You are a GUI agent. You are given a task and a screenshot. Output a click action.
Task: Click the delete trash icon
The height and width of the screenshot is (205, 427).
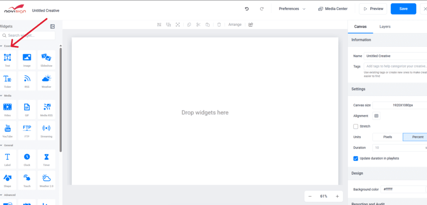(x=219, y=25)
